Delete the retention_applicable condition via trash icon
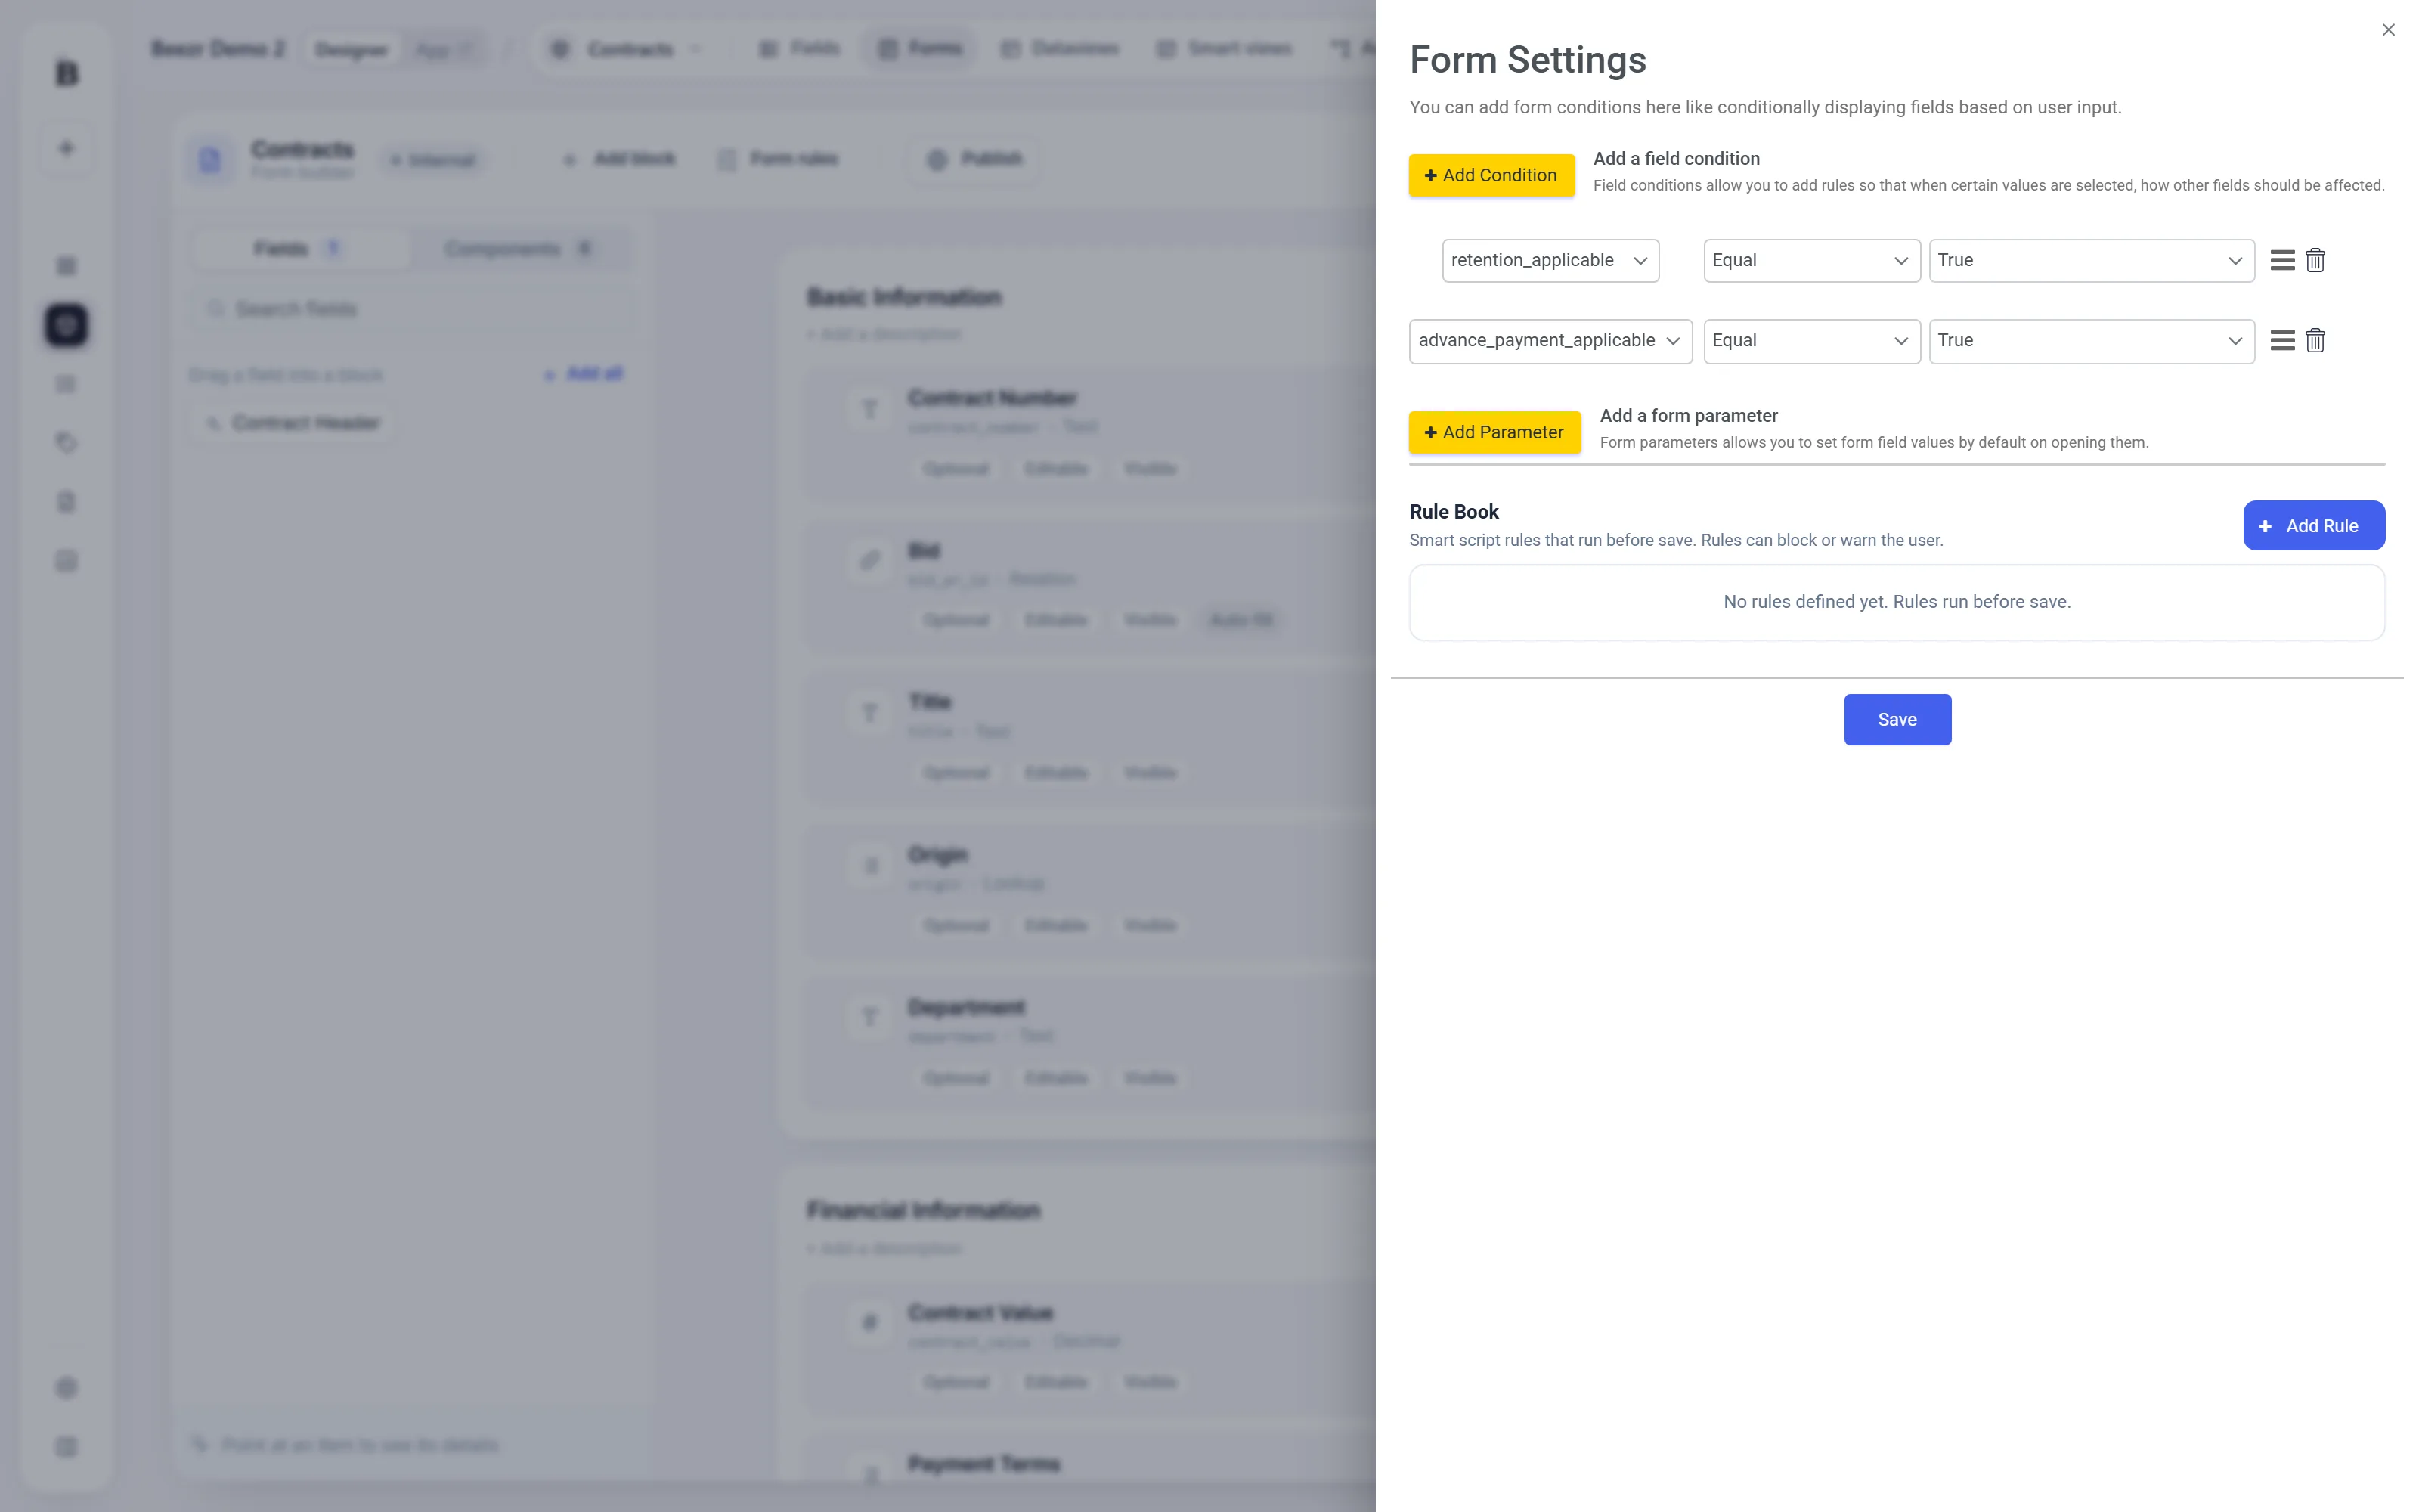 (x=2315, y=260)
